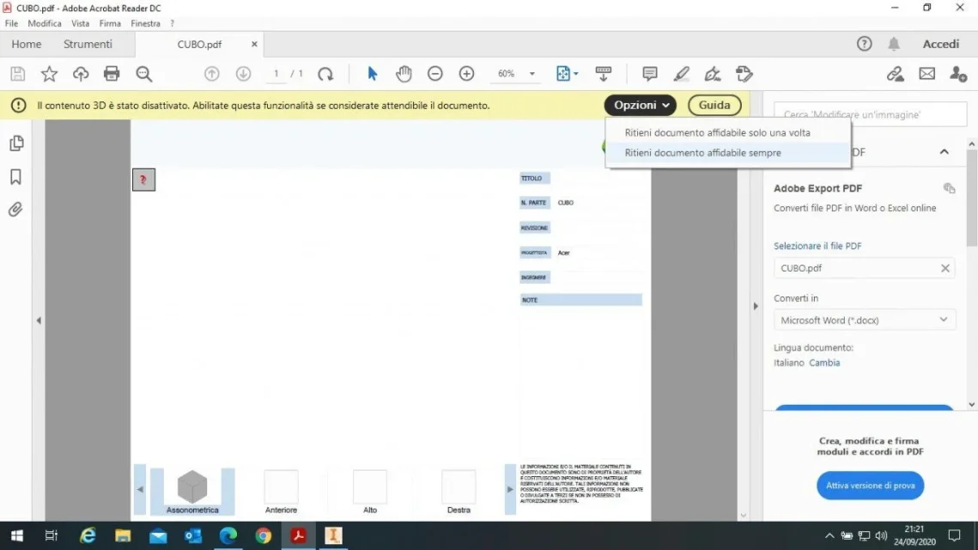Open the Firma menu
978x550 pixels.
pos(110,23)
